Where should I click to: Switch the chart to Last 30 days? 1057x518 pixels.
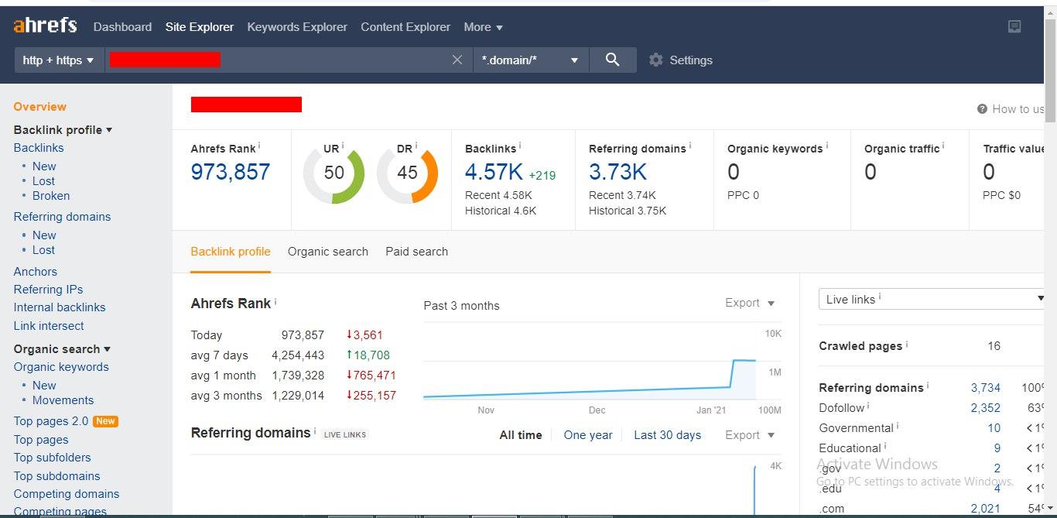click(667, 434)
